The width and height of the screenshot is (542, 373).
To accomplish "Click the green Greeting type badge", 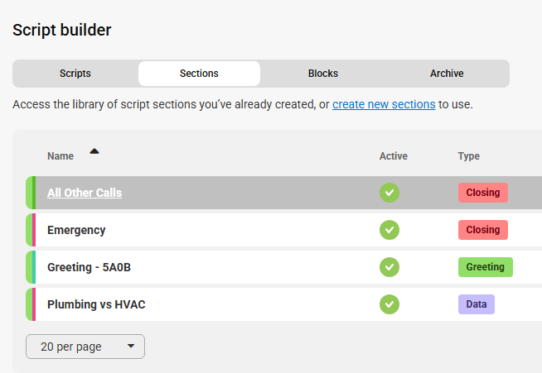I will point(486,267).
